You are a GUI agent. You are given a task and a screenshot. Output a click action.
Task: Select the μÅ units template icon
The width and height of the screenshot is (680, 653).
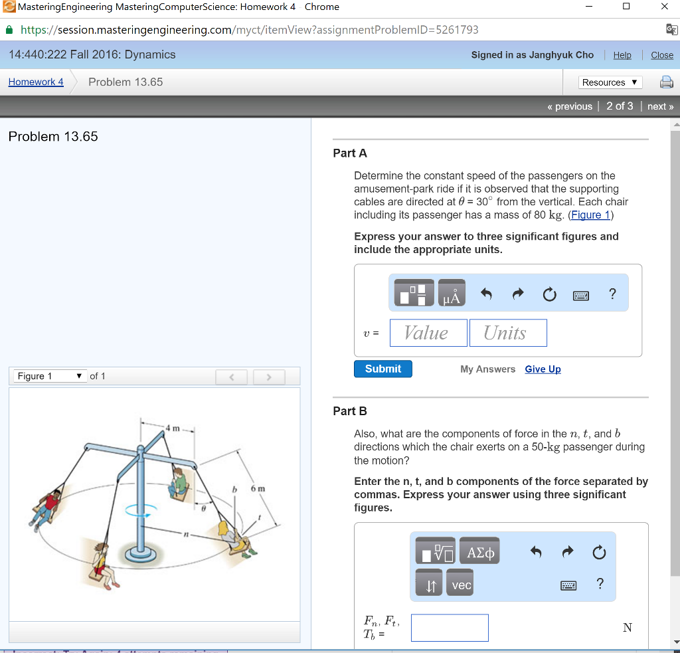(452, 292)
